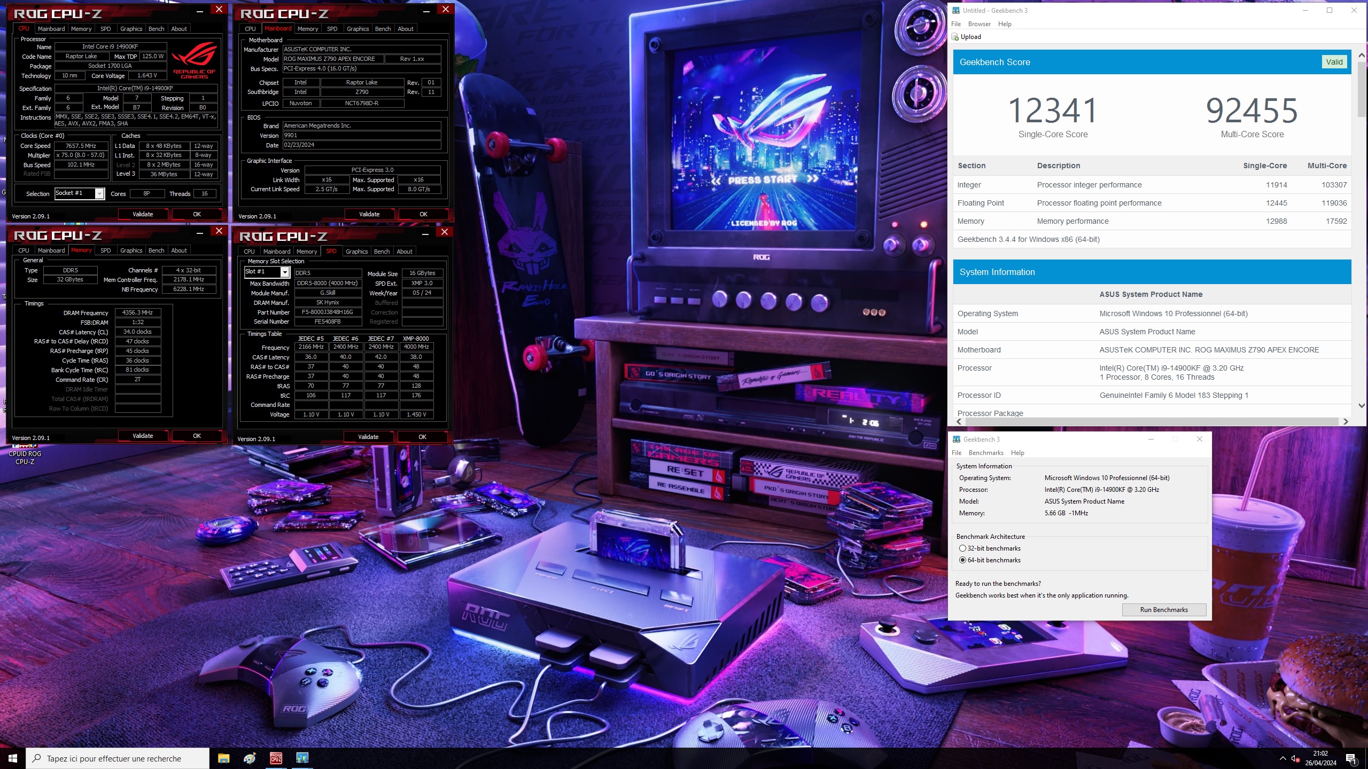This screenshot has height=769, width=1368.
Task: Click the Geekbench taskbar icon
Action: point(302,758)
